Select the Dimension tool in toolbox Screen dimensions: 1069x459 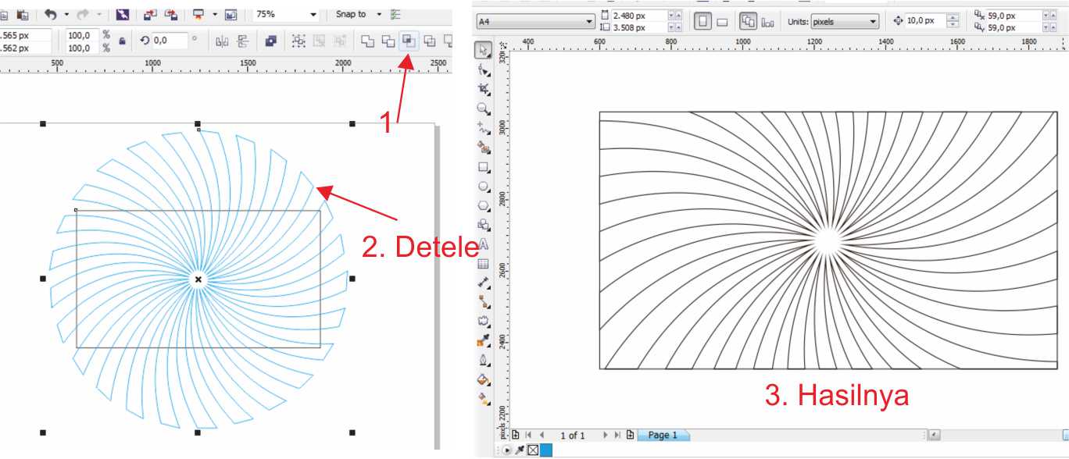coord(484,282)
